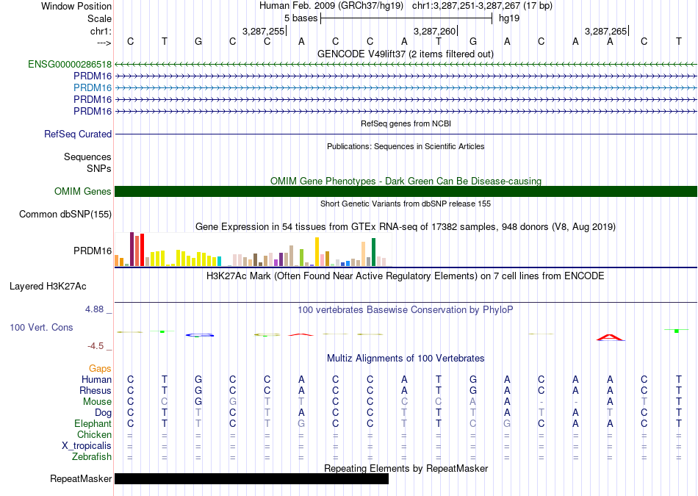Open the GENCODE V49lift37 track title
698x496 pixels.
click(x=406, y=54)
